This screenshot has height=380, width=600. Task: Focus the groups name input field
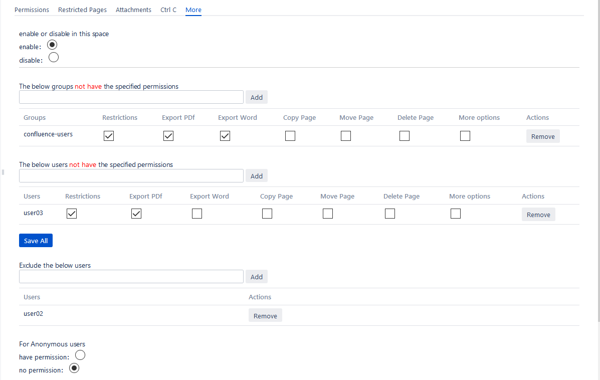point(131,97)
